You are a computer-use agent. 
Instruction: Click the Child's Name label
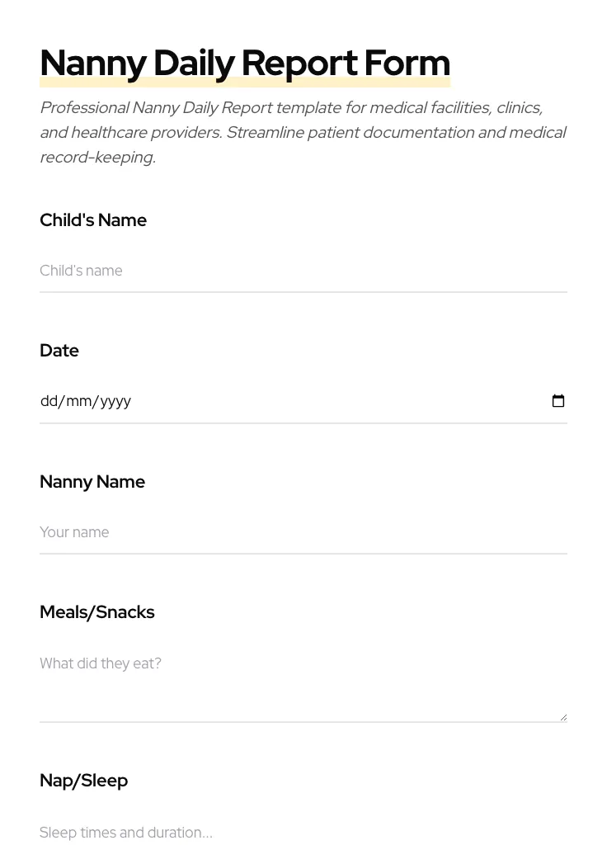click(93, 220)
